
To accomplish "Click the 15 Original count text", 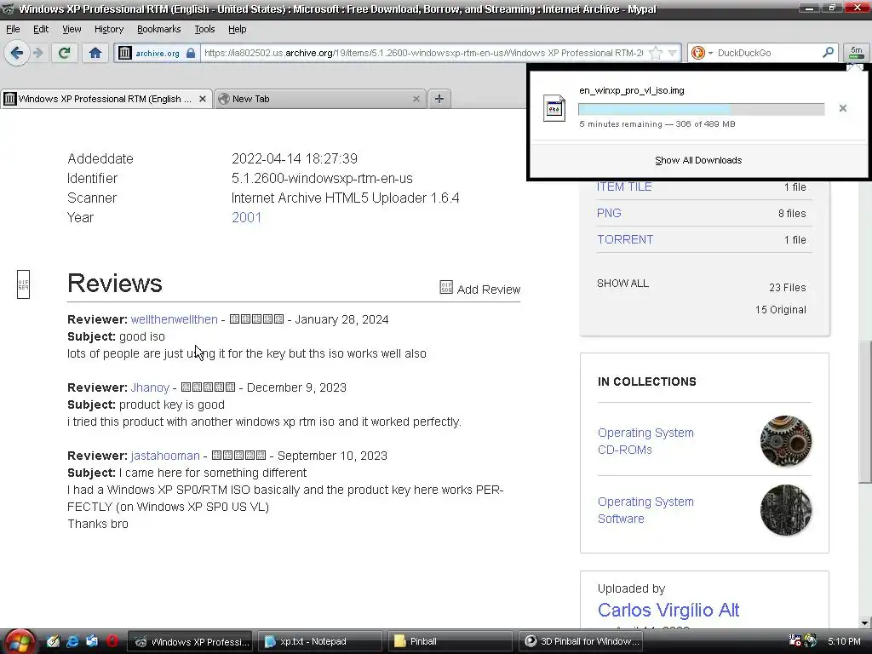I will pos(780,310).
